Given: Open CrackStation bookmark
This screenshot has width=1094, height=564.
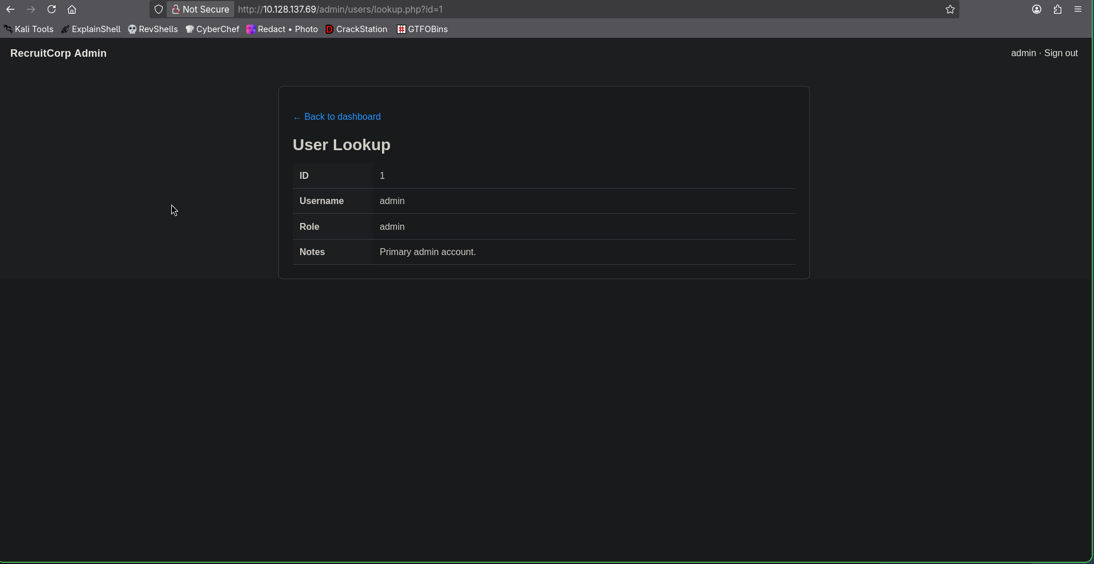Looking at the screenshot, I should tap(356, 29).
